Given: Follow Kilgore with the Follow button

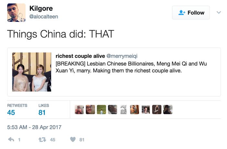Looking at the screenshot, I should point(191,13).
